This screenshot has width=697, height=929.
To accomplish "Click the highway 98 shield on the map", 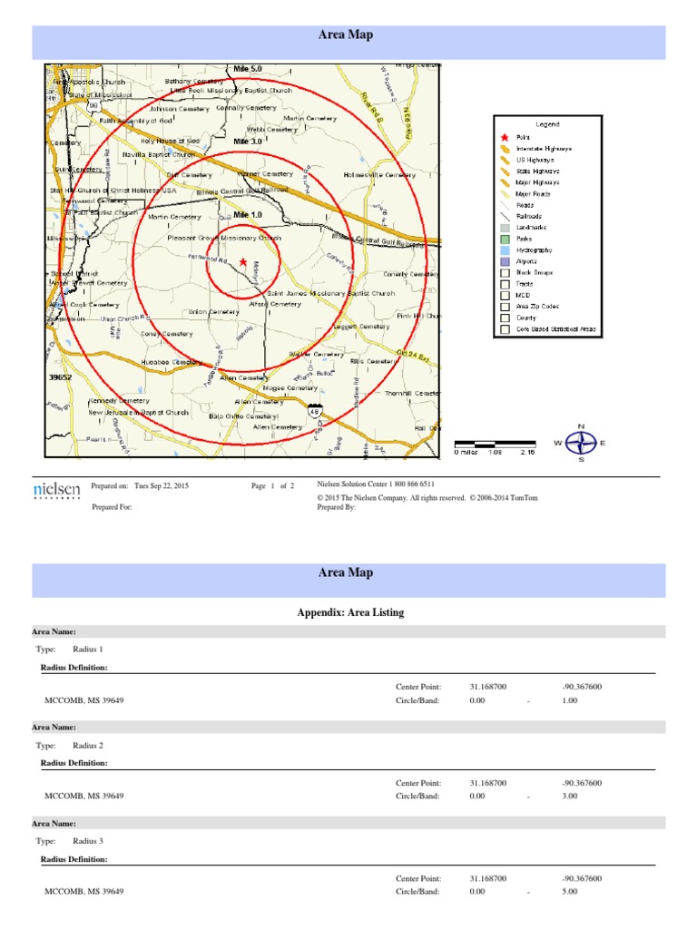I will 93,105.
